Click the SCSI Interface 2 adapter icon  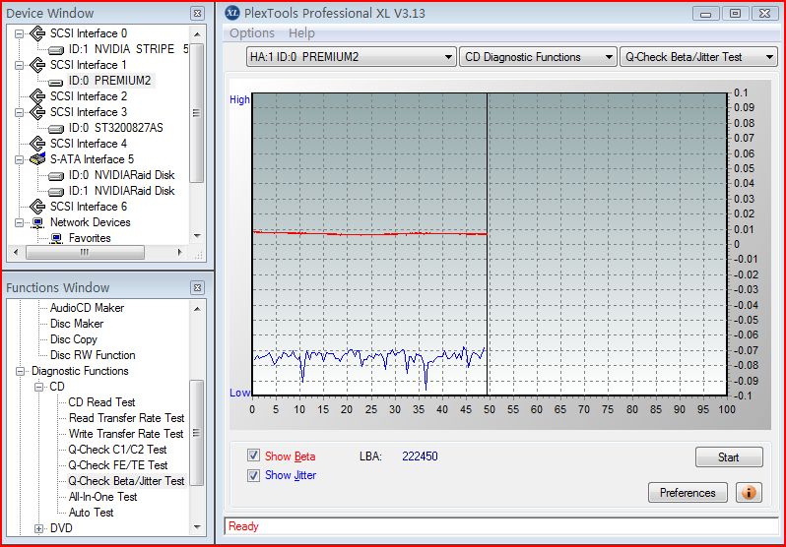click(x=37, y=96)
